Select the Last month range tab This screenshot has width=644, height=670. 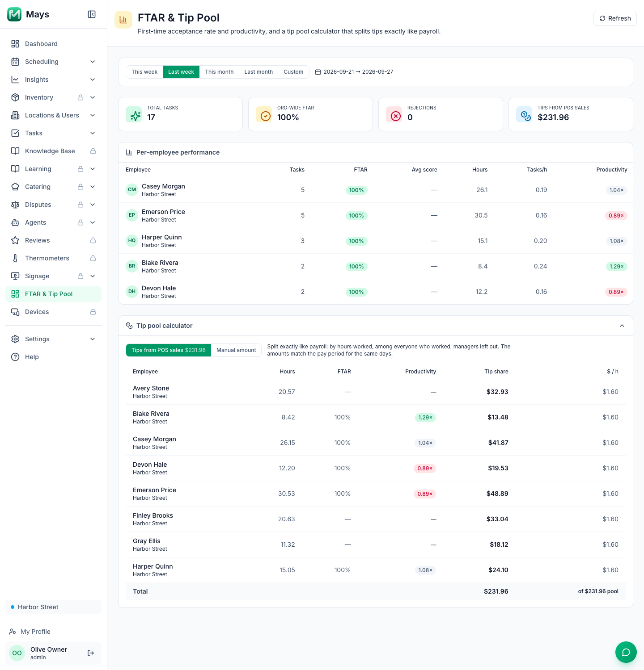258,72
